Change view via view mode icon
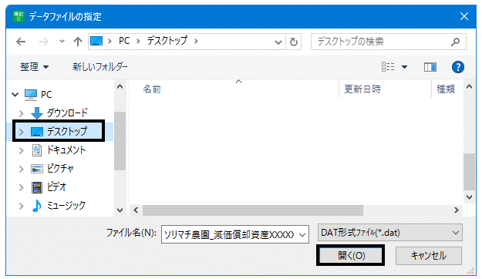 (x=388, y=67)
